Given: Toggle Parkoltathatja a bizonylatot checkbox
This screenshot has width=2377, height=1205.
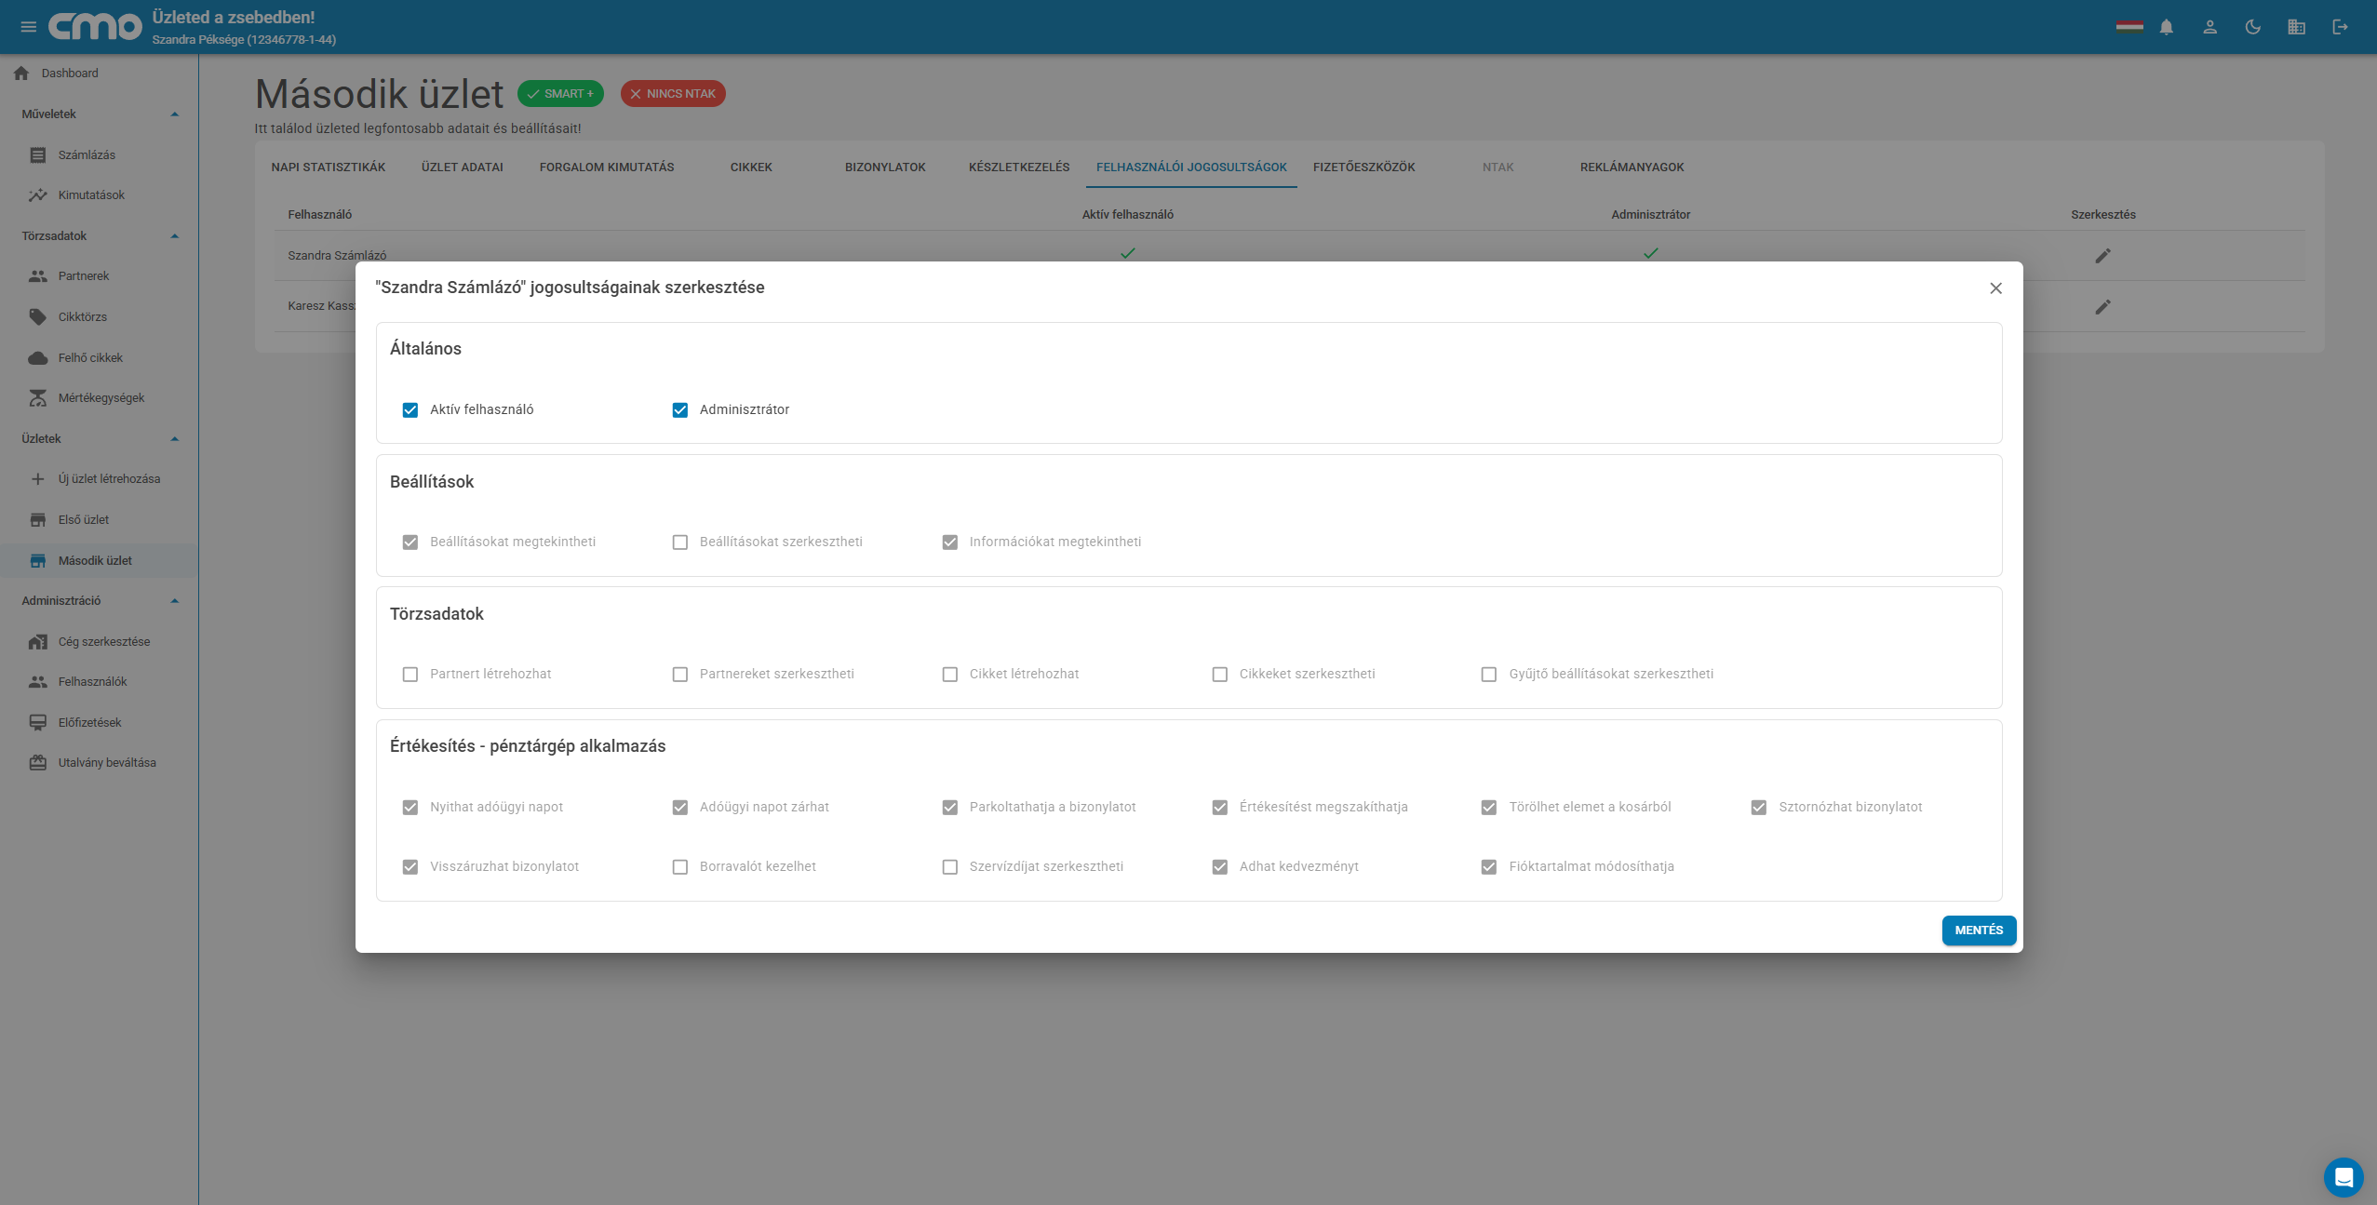Looking at the screenshot, I should click(950, 808).
